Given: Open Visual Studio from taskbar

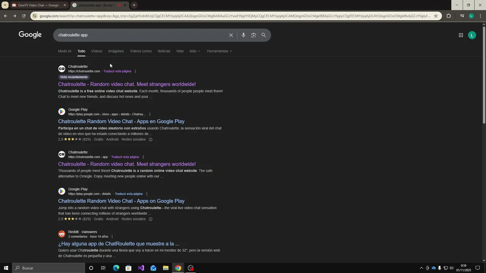Looking at the screenshot, I should click(x=141, y=268).
